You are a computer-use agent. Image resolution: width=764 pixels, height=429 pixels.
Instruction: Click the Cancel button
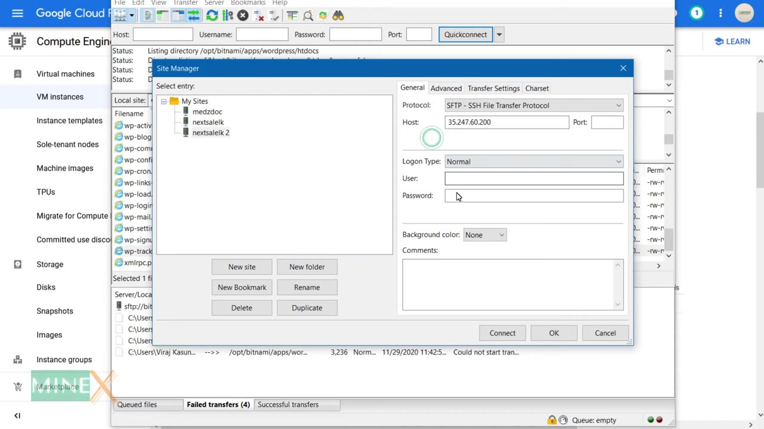pos(605,333)
